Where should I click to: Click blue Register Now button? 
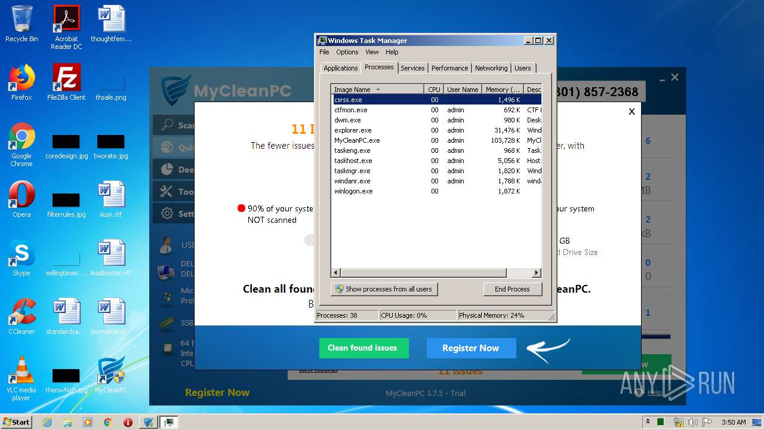(471, 348)
